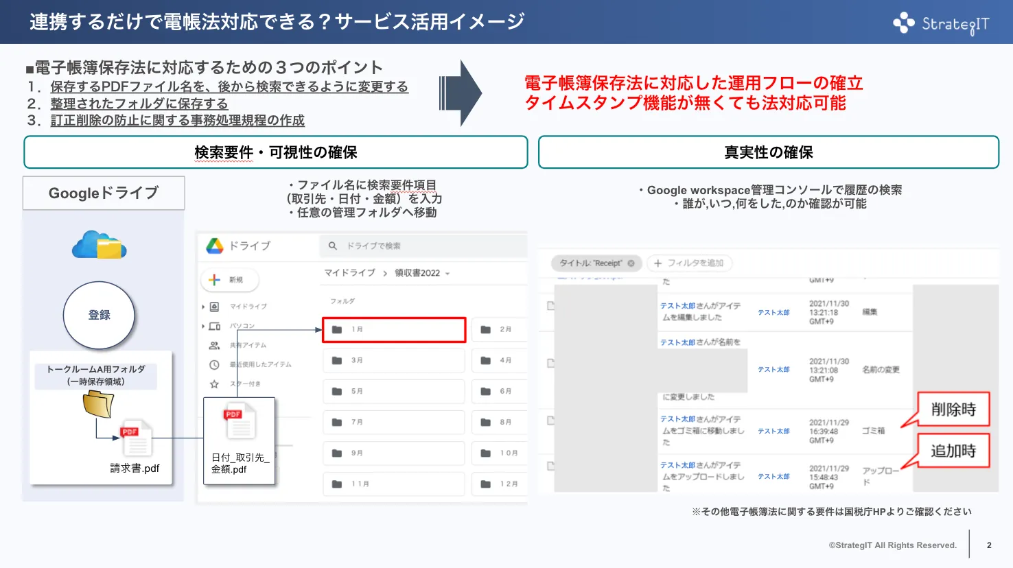1013x568 pixels.
Task: Click the Google Drive logo icon
Action: 215,246
